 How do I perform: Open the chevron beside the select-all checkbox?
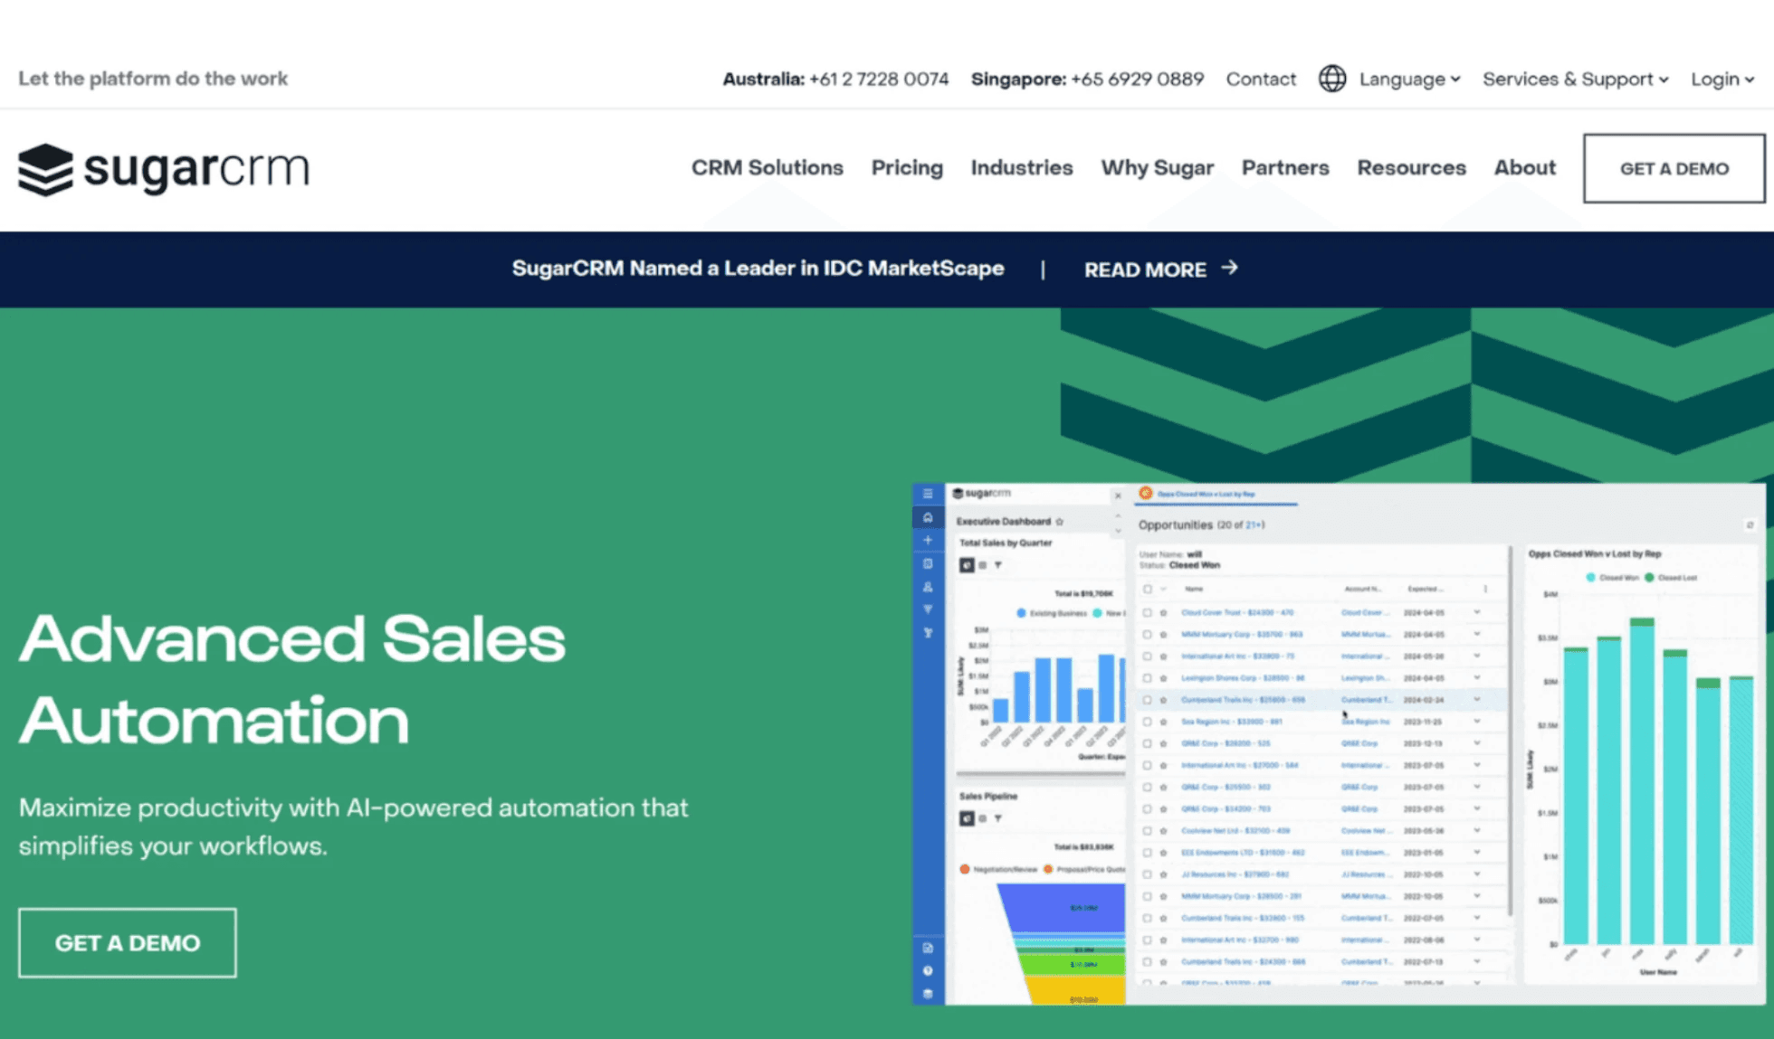coord(1163,590)
